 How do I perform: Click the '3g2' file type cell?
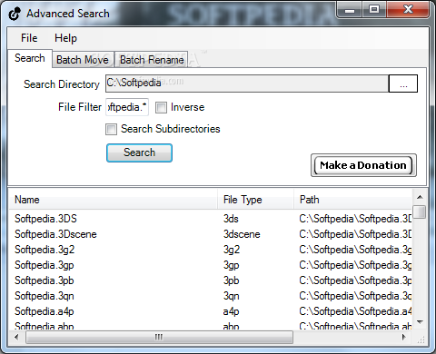coord(232,250)
